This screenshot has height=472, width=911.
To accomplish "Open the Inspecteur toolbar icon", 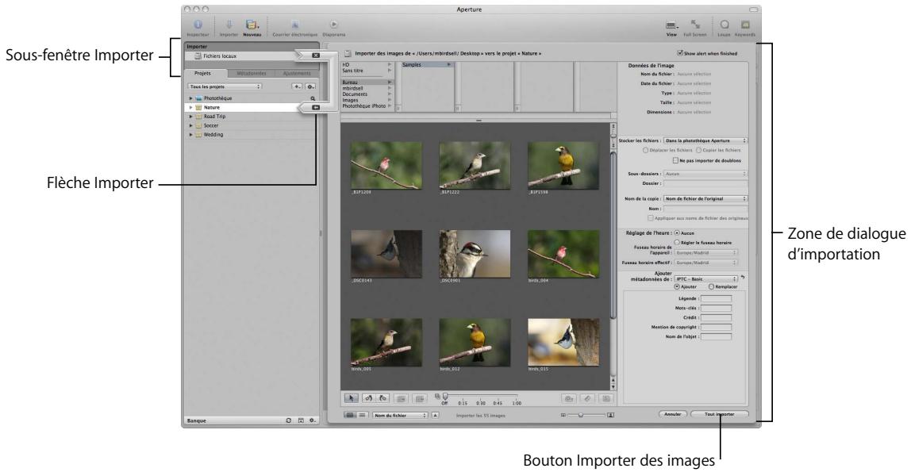I will click(x=198, y=25).
